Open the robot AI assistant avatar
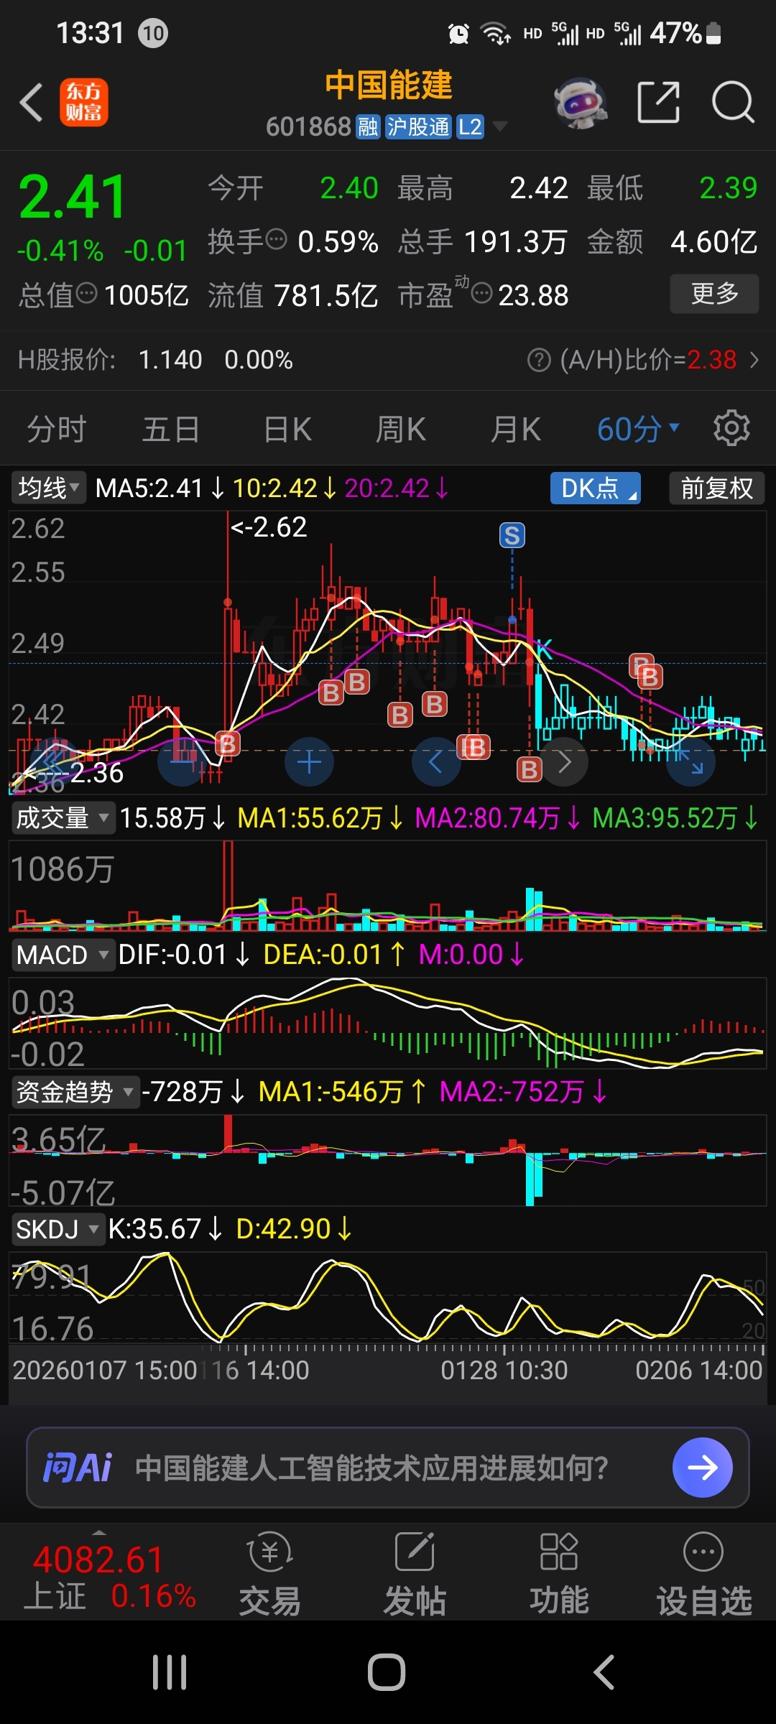 pos(581,103)
